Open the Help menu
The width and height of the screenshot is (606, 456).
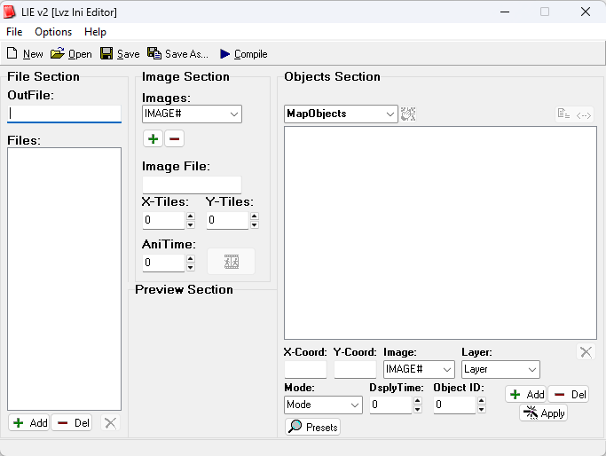95,32
